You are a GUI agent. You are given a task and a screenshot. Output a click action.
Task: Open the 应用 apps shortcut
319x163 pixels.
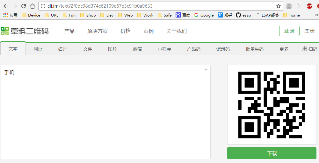pos(11,15)
